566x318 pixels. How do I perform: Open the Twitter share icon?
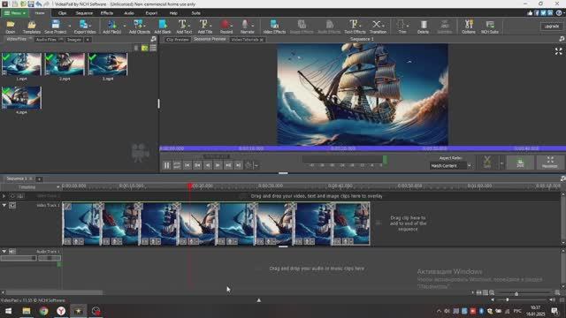pyautogui.click(x=543, y=13)
